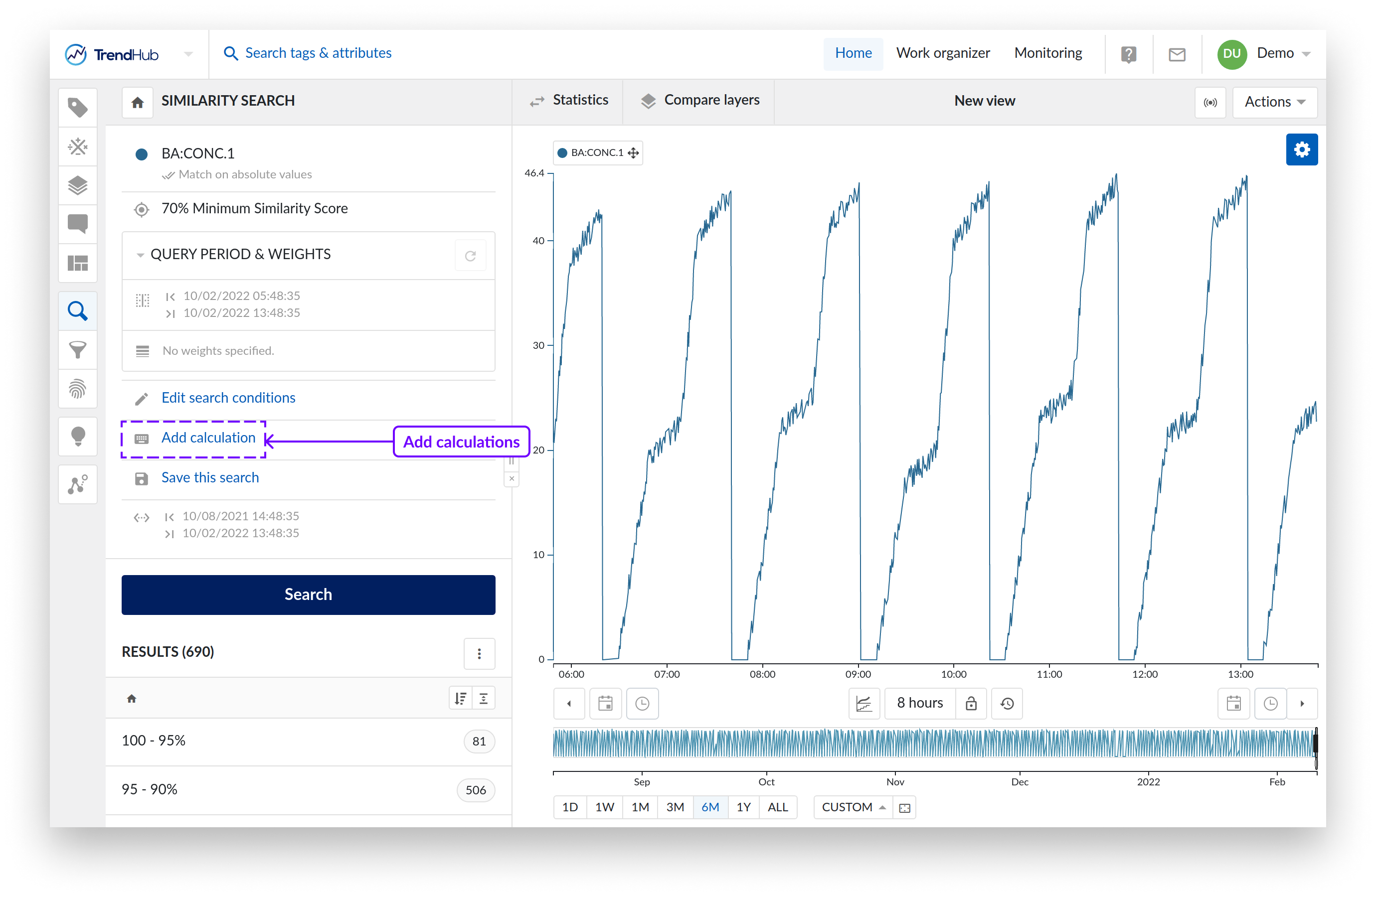Select the 1Y time range button
This screenshot has width=1376, height=897.
[743, 807]
